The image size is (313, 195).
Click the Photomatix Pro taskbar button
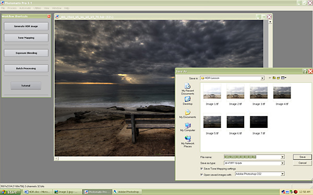click(97, 192)
